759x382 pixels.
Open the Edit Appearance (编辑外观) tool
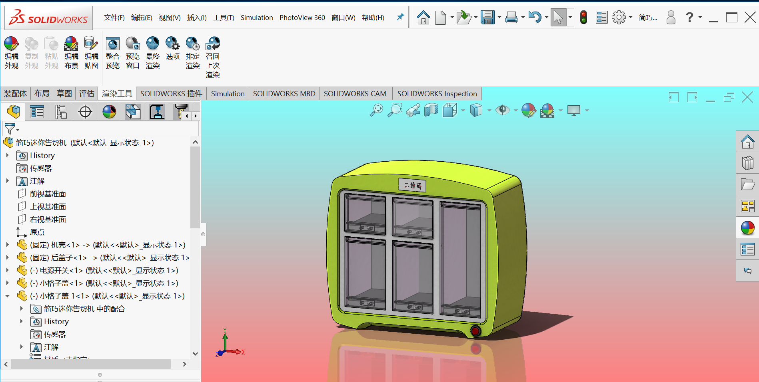tap(12, 53)
